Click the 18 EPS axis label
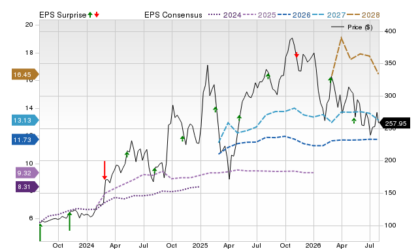Screen dimensions: 418x249 click(29, 53)
